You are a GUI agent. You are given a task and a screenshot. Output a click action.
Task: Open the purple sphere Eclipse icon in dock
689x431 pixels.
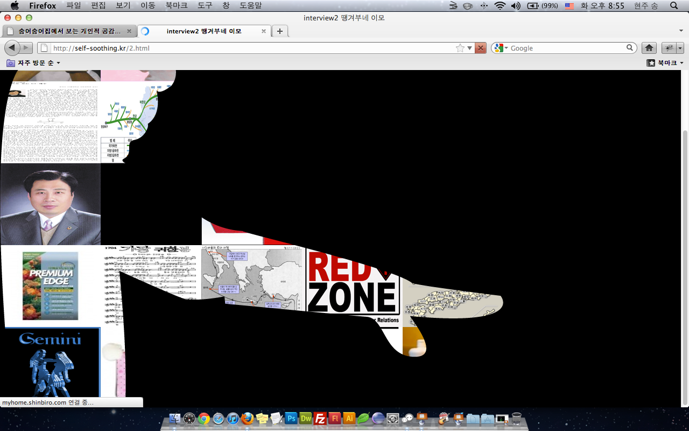(378, 419)
